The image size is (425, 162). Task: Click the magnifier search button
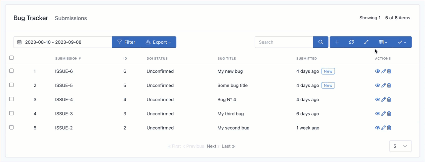(321, 42)
